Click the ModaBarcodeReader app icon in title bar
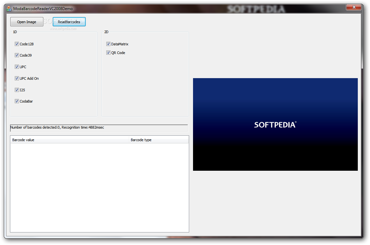This screenshot has width=370, height=245. pos(9,9)
